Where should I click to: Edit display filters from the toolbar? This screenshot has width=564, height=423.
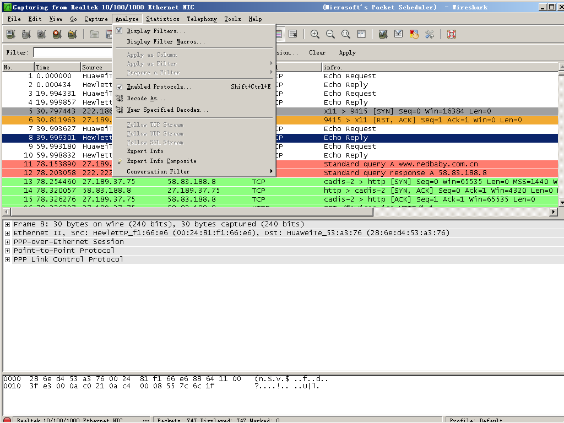[x=399, y=34]
